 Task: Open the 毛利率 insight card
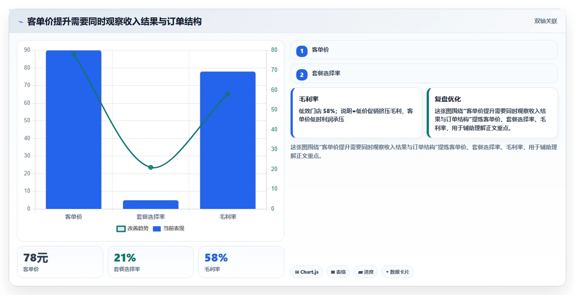click(356, 113)
